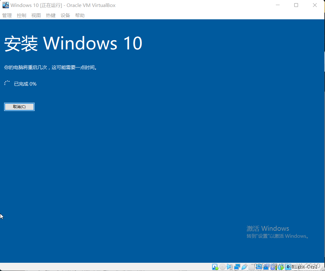
Task: Close the VirtualBox window
Action: [315, 5]
